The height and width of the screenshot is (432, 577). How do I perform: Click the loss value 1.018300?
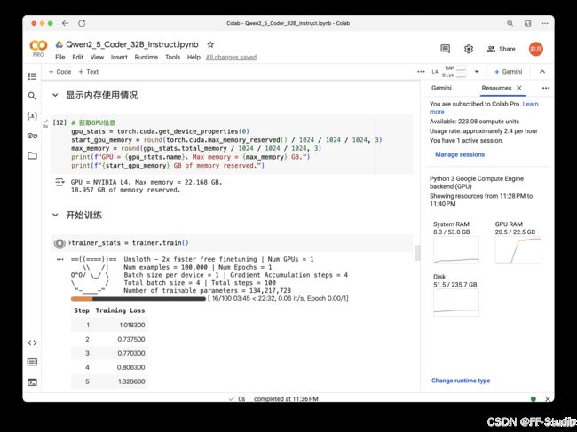(132, 325)
